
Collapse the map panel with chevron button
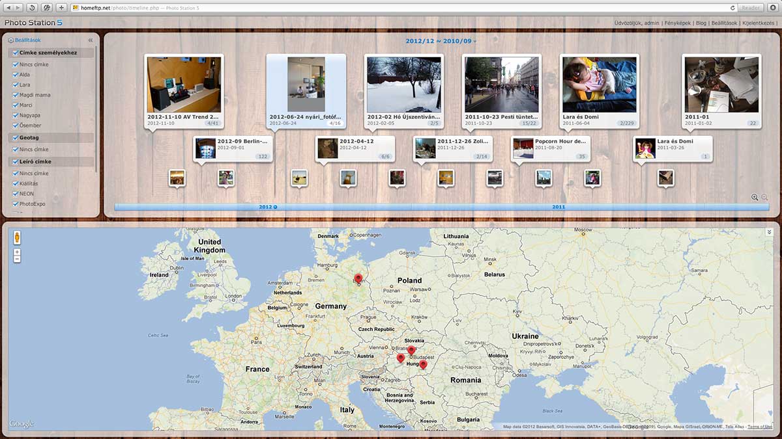(x=769, y=232)
